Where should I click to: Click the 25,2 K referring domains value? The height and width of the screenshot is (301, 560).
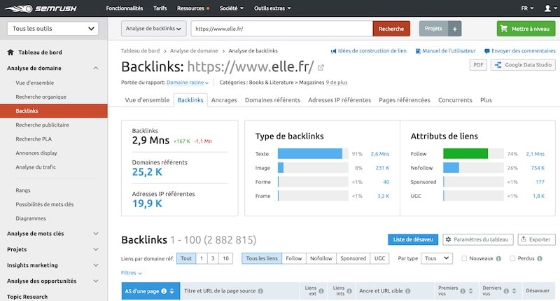[147, 172]
